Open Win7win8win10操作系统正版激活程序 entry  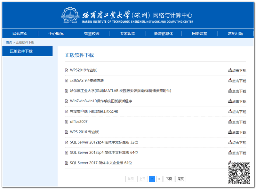click(x=101, y=101)
